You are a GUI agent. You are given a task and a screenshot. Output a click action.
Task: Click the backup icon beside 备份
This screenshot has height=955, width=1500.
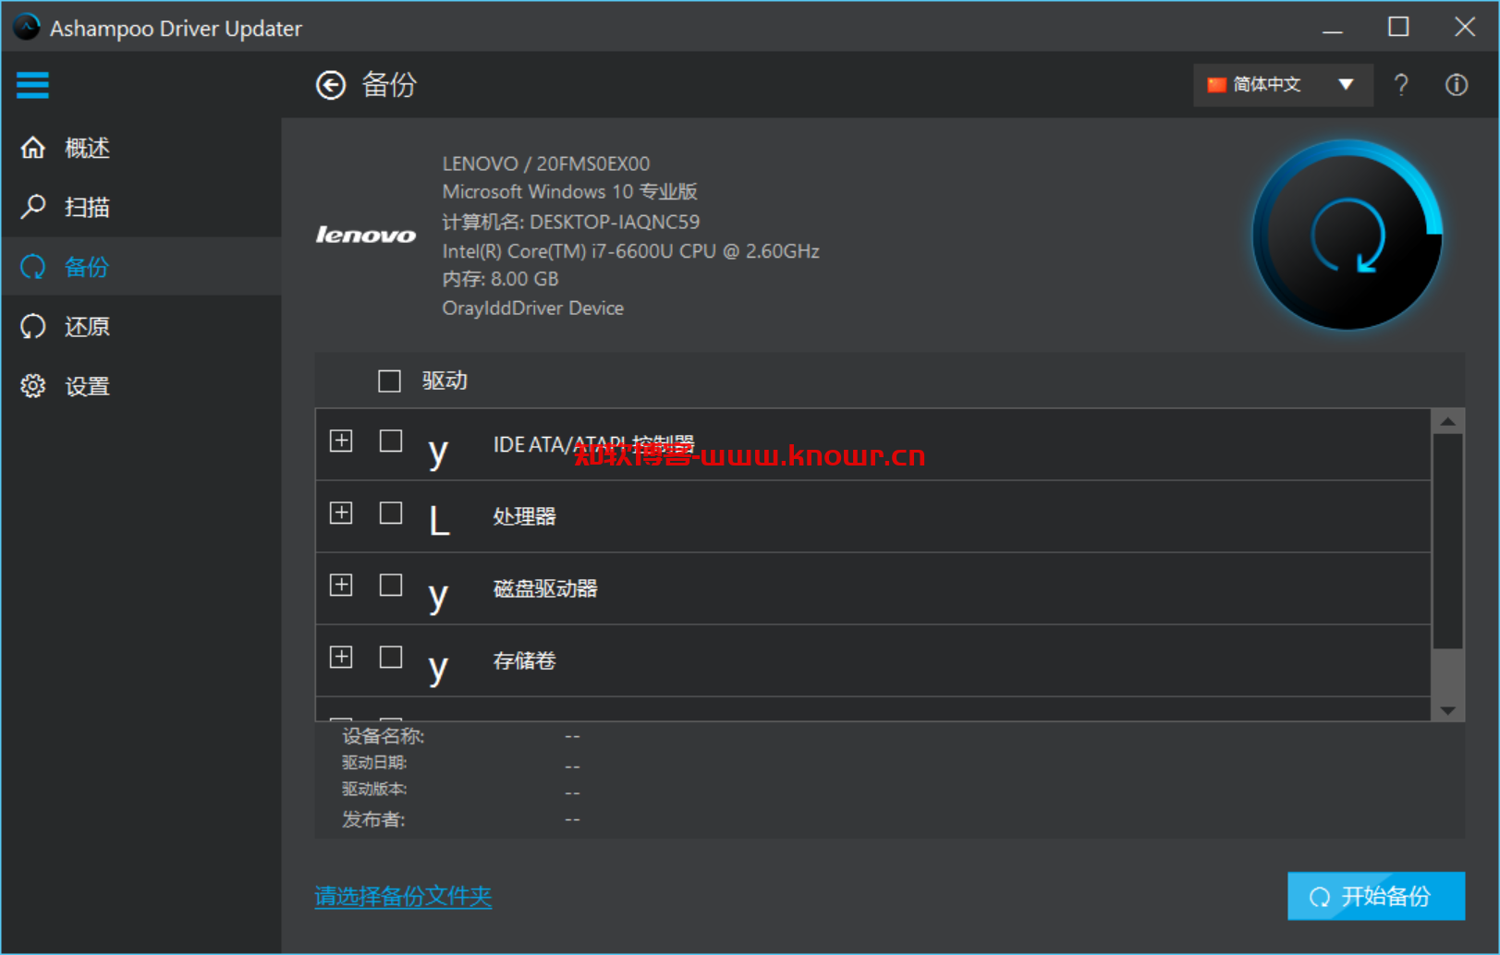(x=33, y=267)
